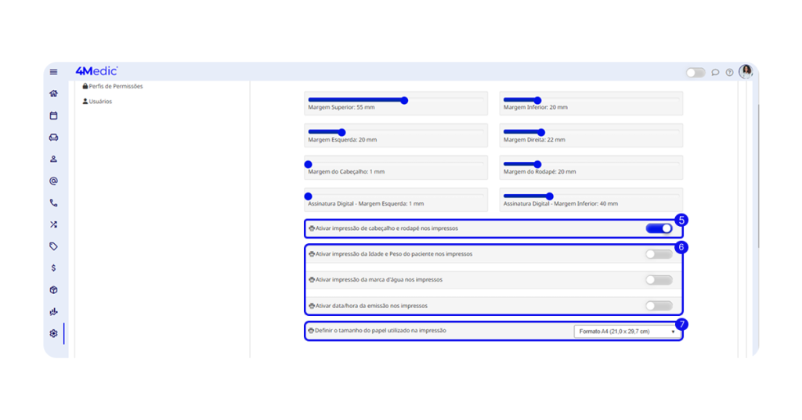
Task: Open the dollar sign financial icon
Action: 53,267
